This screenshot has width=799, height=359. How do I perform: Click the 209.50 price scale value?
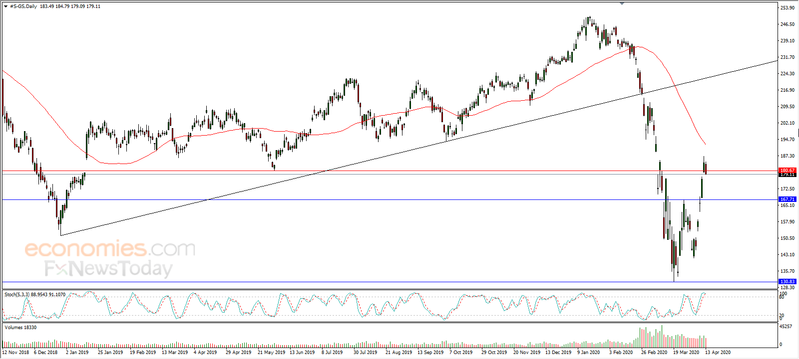[788, 107]
